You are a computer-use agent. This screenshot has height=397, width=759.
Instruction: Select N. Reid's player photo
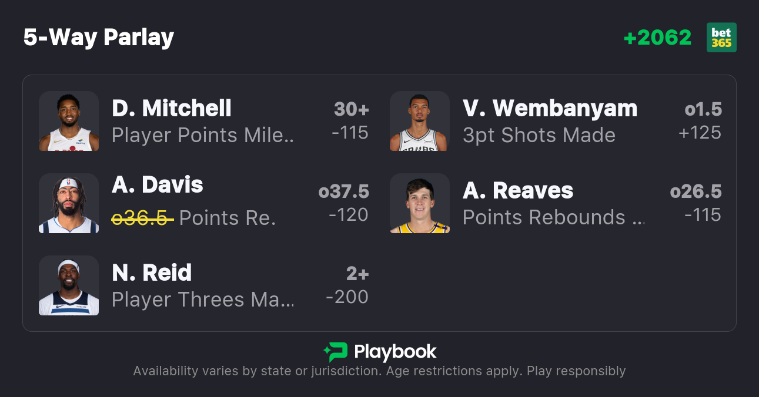(69, 285)
